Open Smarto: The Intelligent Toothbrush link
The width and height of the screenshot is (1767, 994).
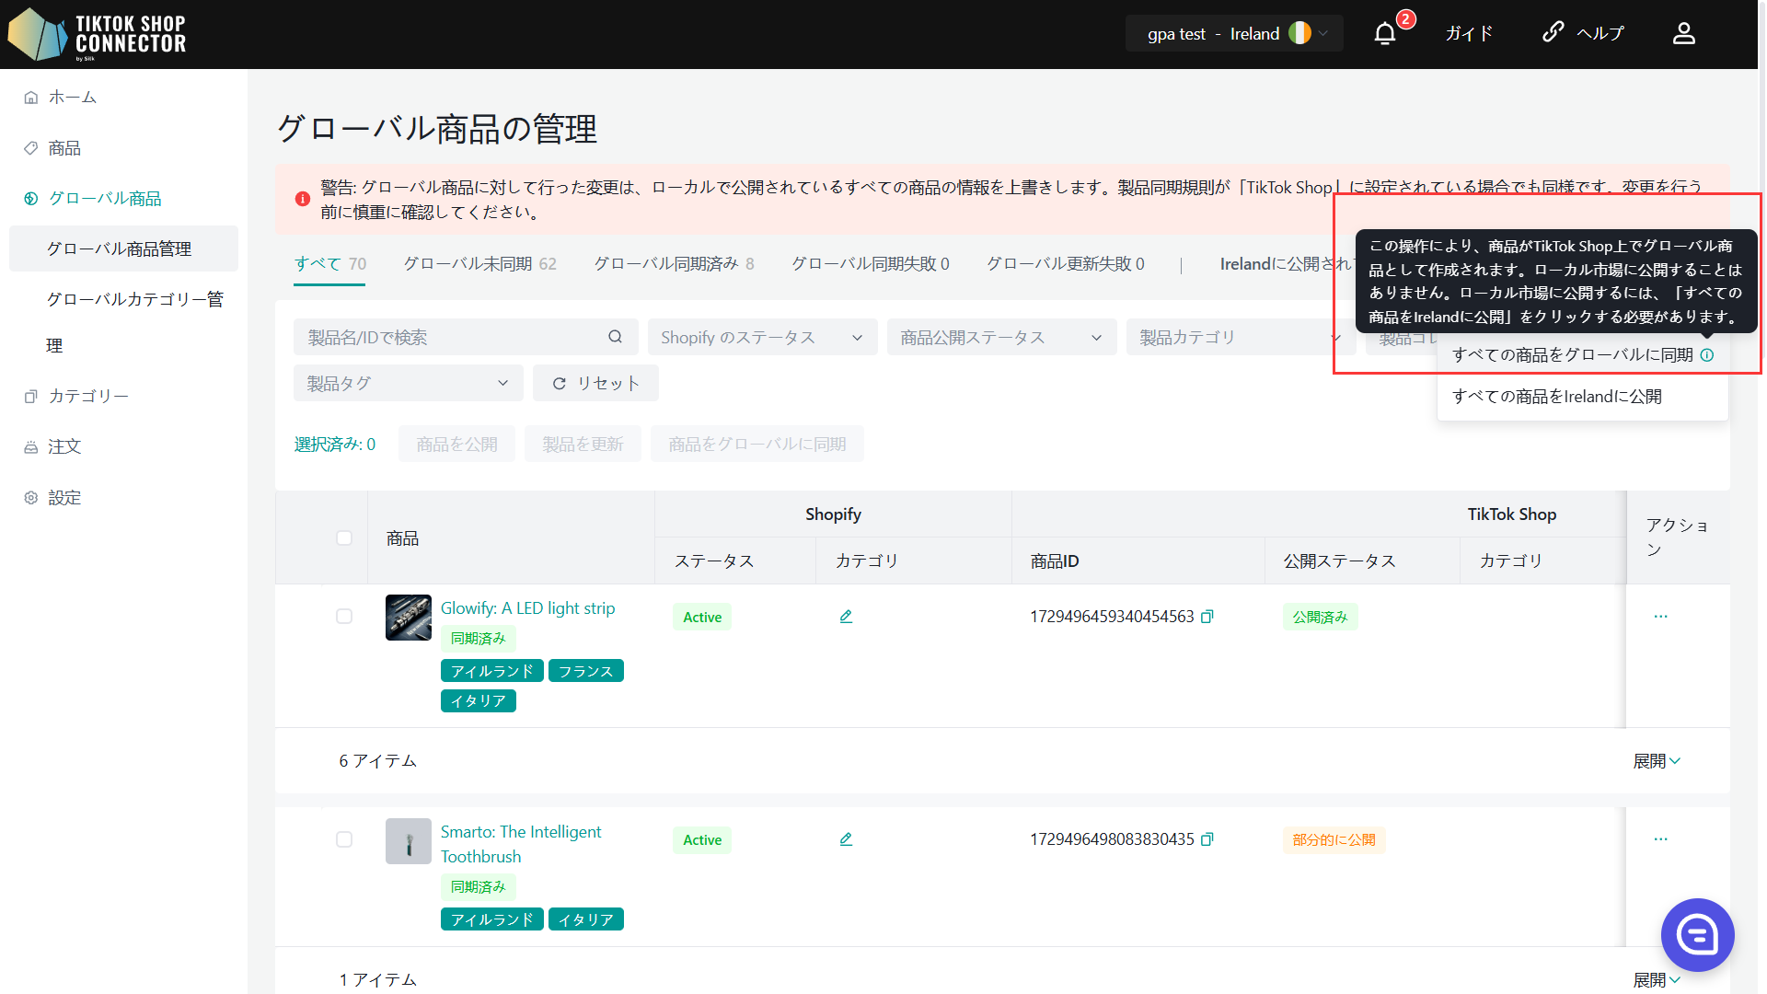[x=521, y=844]
